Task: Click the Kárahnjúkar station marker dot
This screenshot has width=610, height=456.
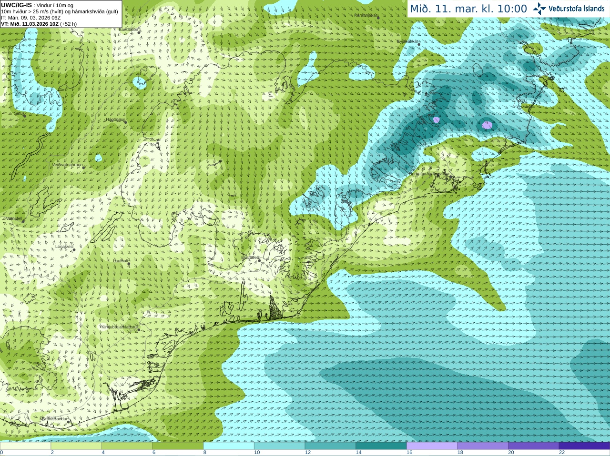Action: [377, 18]
